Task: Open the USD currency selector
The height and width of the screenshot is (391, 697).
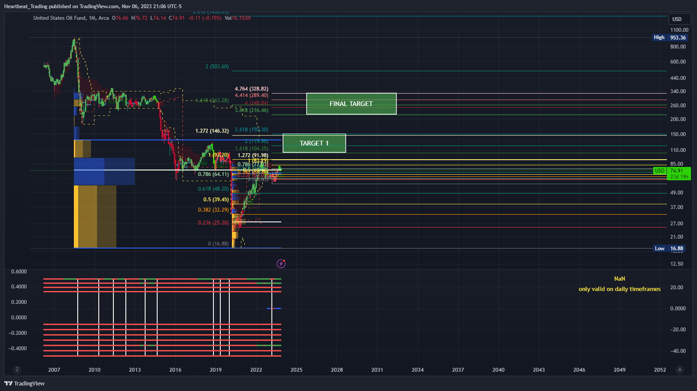Action: coord(679,19)
